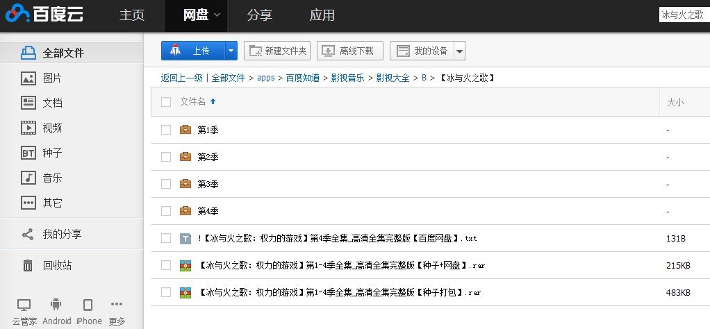Click 返回上一级 link

click(x=181, y=78)
